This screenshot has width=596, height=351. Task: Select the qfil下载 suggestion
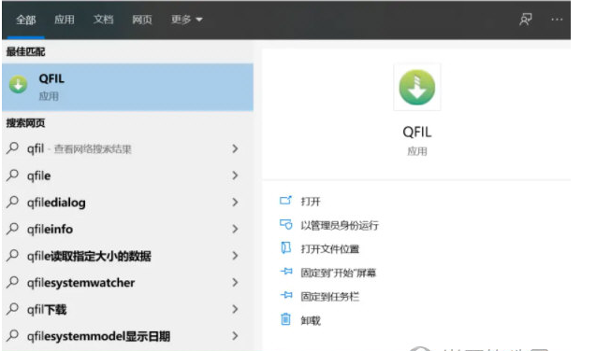point(127,309)
